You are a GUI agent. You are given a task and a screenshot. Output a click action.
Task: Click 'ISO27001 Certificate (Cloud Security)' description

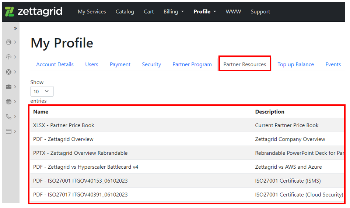299,195
